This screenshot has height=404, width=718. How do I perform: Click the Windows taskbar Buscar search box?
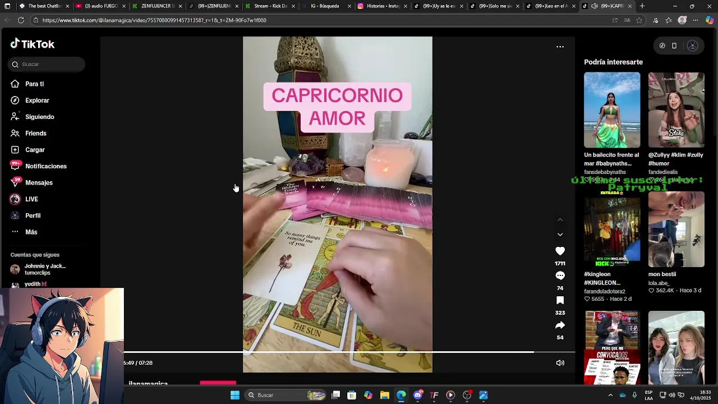click(x=286, y=395)
